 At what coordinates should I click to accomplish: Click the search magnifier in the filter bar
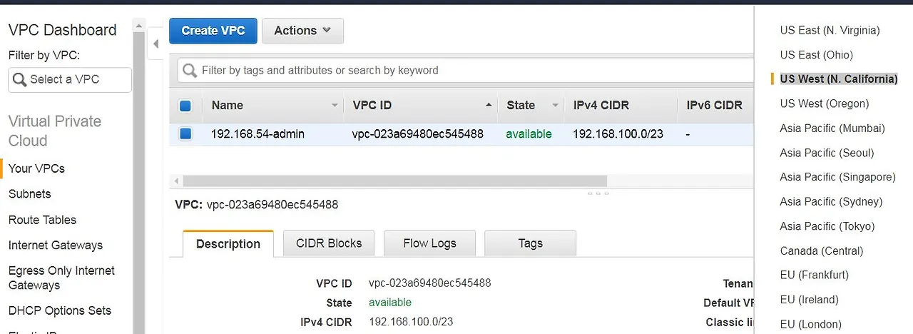pyautogui.click(x=190, y=71)
